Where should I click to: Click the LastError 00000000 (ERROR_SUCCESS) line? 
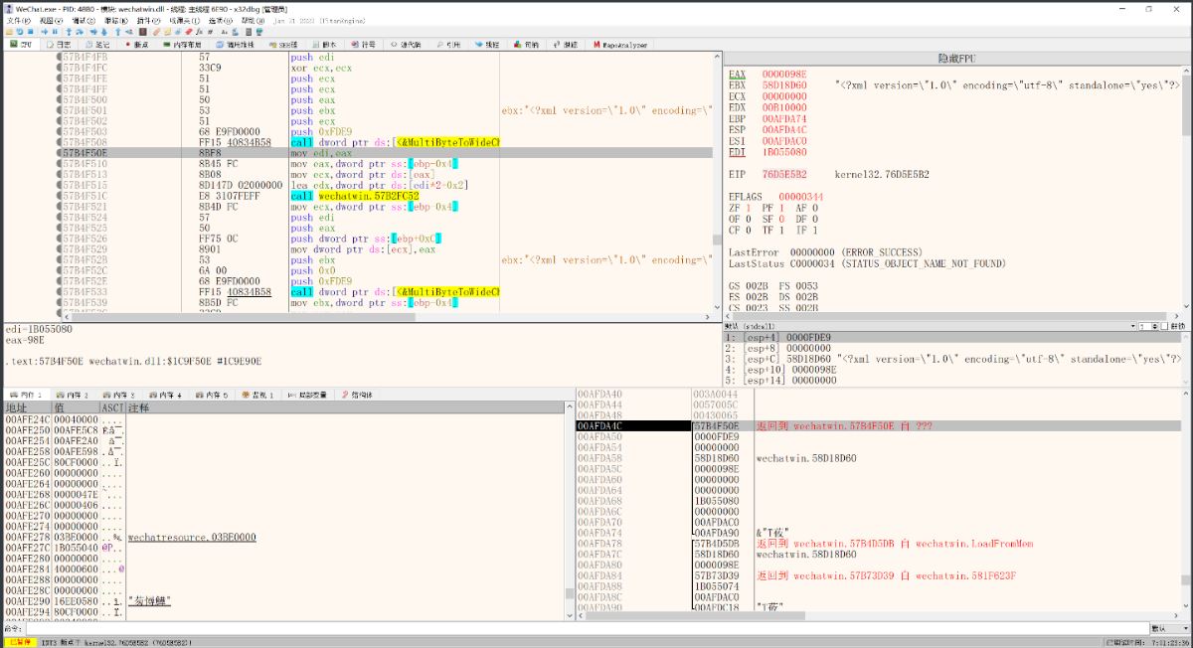pos(825,252)
